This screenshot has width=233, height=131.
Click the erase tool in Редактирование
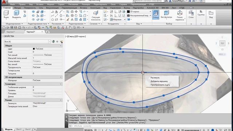[68, 19]
